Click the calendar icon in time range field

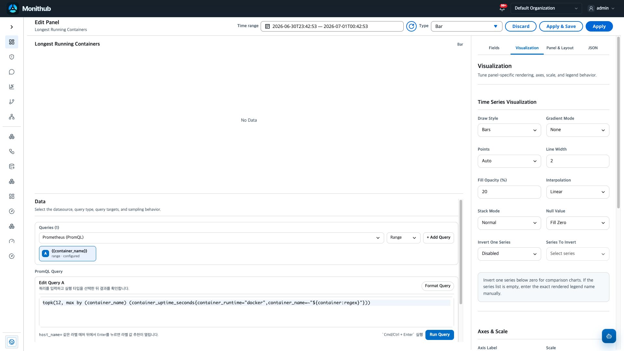coord(267,26)
